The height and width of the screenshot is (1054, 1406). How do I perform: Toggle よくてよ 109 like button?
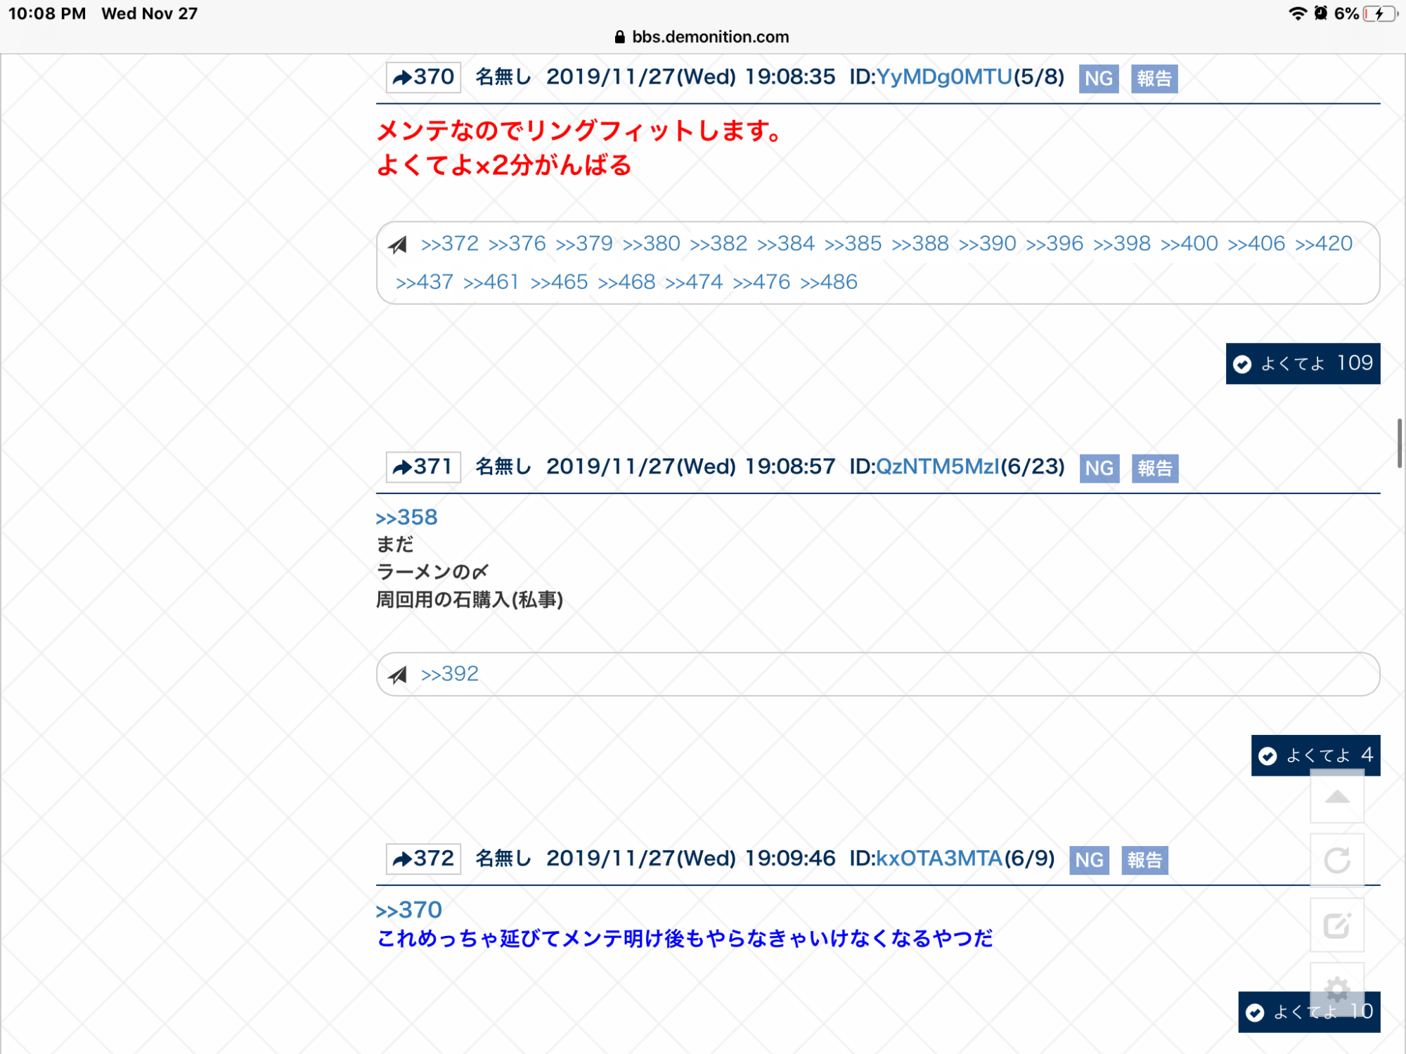pyautogui.click(x=1303, y=363)
